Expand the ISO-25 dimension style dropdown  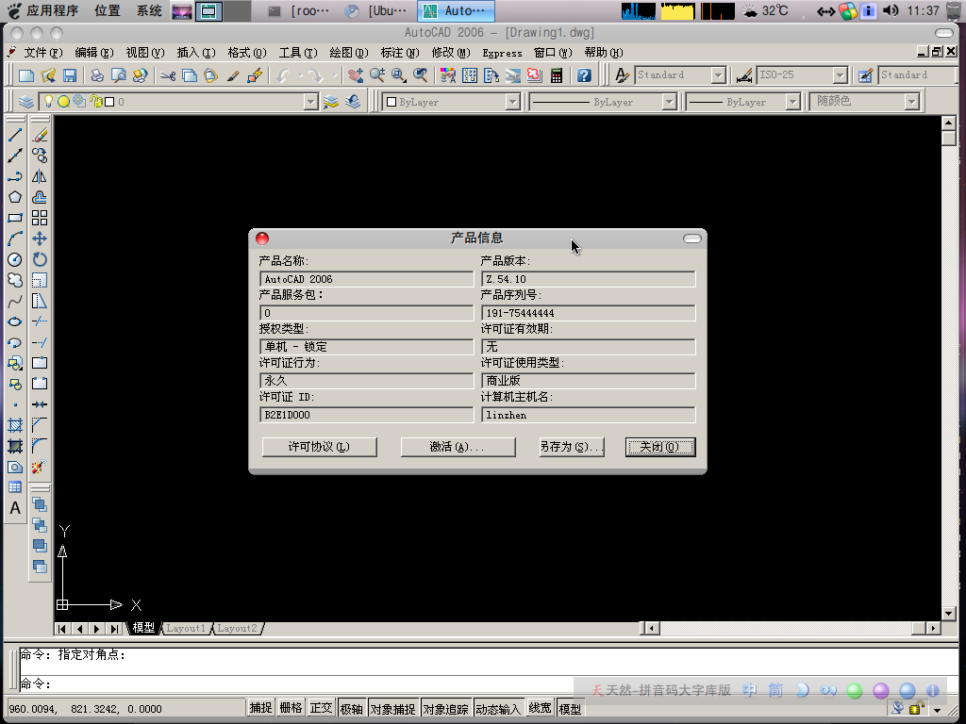click(x=840, y=75)
